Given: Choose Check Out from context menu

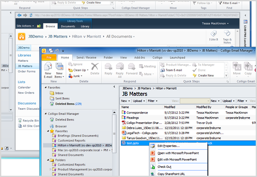Looking at the screenshot, I should (179, 167).
